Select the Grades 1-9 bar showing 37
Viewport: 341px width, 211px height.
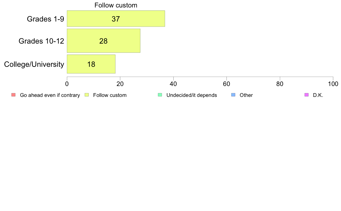click(116, 19)
